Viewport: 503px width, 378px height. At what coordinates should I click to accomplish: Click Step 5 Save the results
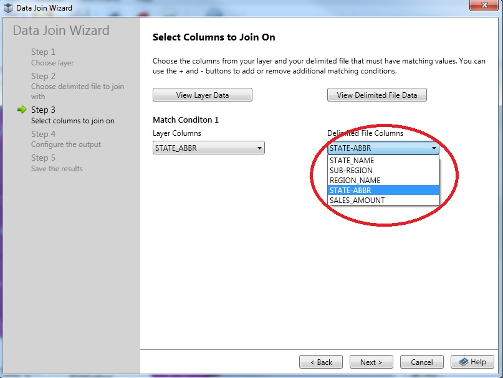(x=57, y=163)
